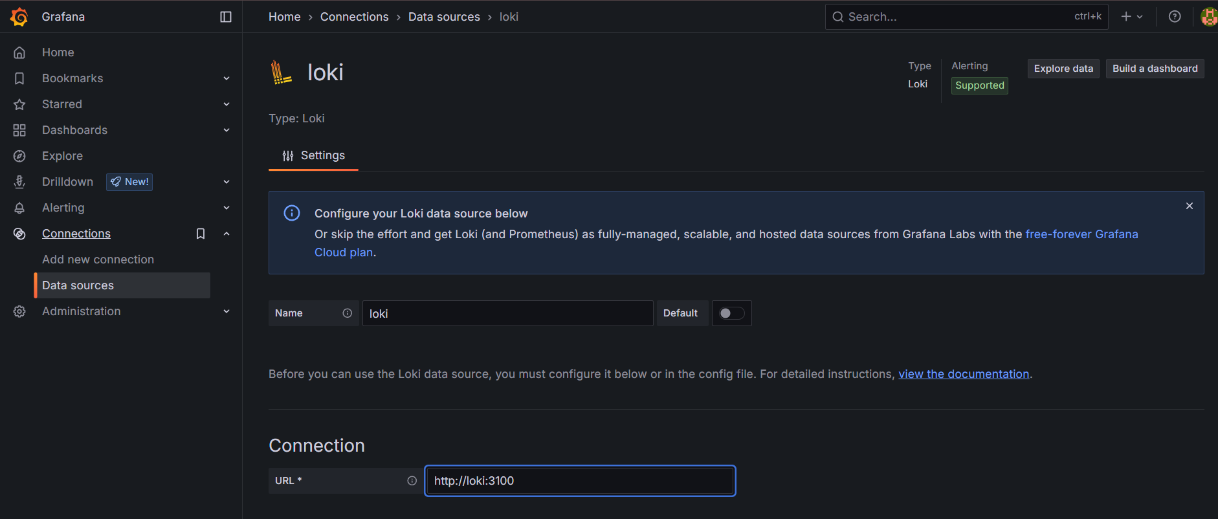This screenshot has width=1218, height=519.
Task: Show the Name field info tooltip icon
Action: click(x=348, y=313)
